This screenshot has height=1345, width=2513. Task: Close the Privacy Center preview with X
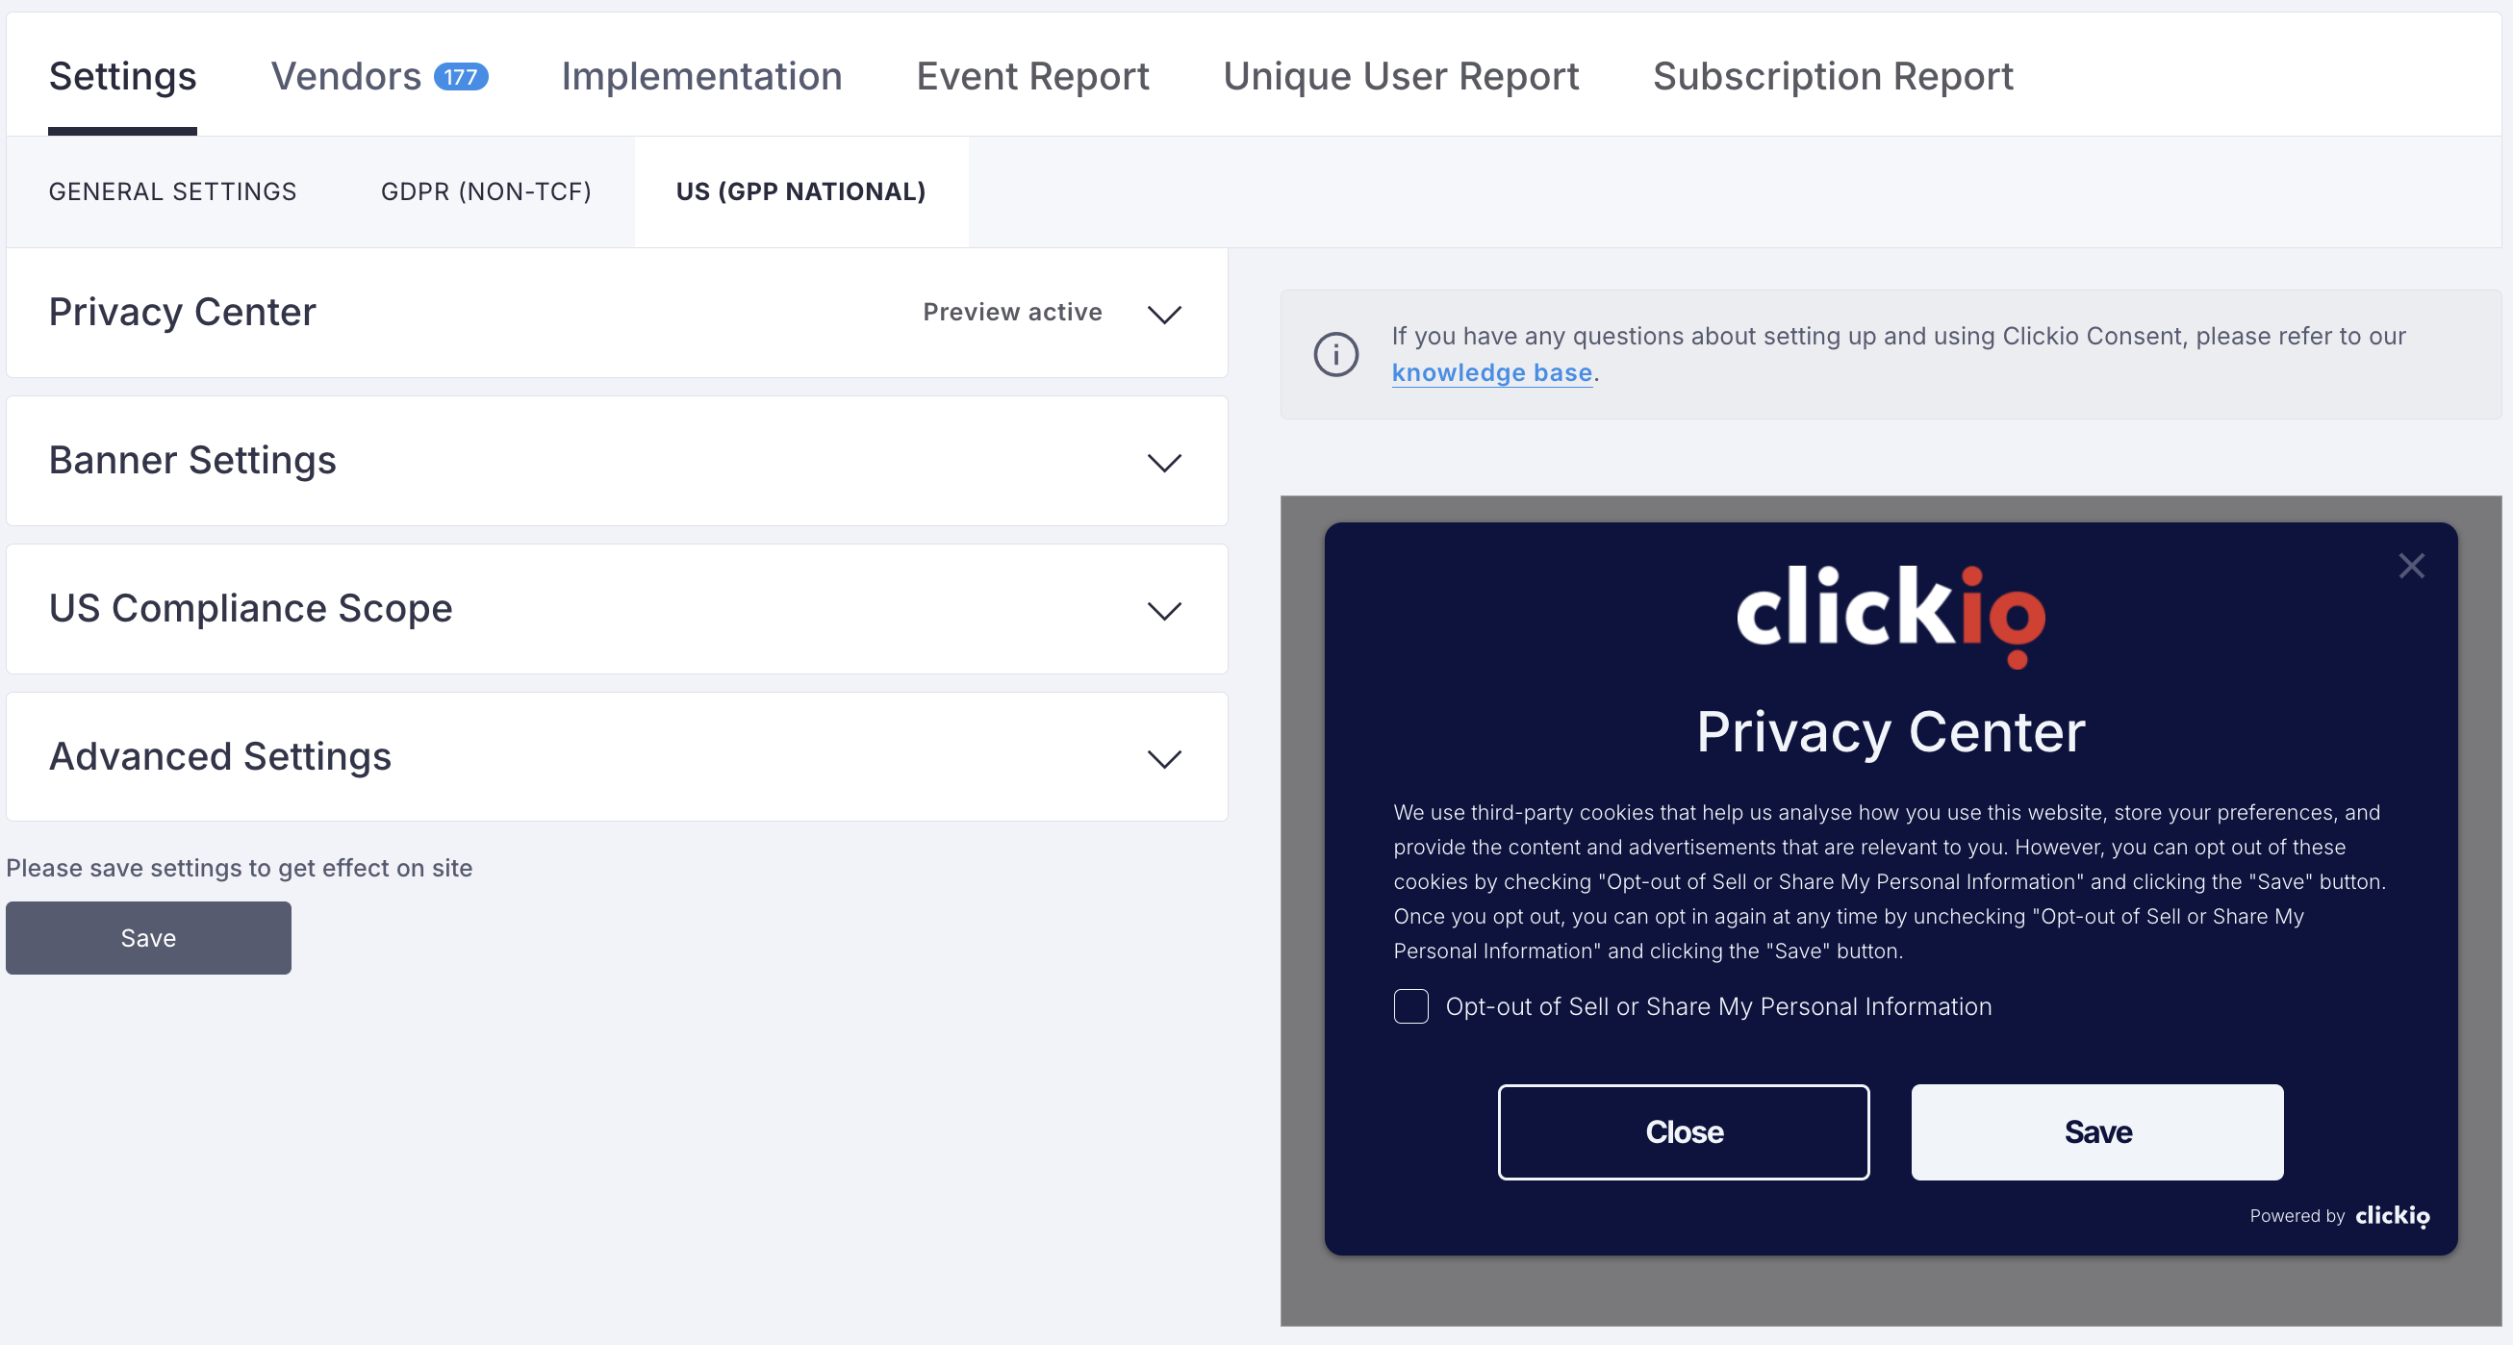tap(2412, 566)
